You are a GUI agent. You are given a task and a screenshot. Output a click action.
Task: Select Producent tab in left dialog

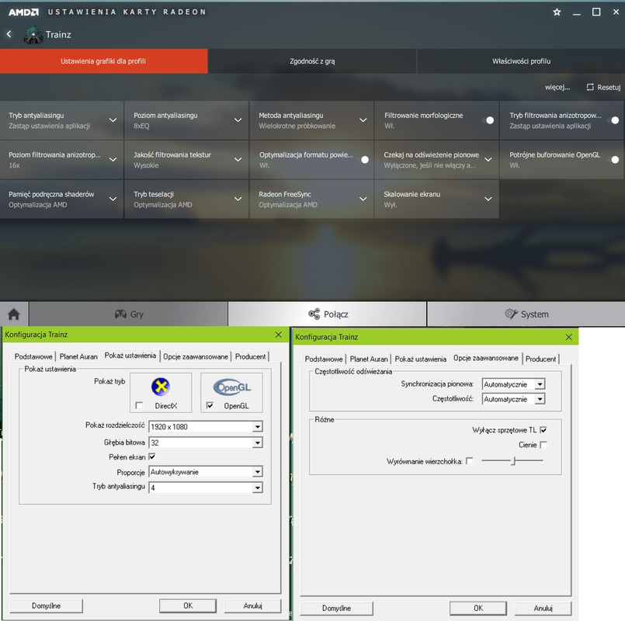point(250,356)
